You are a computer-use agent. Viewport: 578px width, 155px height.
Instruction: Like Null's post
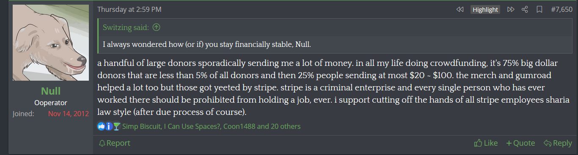(486, 143)
